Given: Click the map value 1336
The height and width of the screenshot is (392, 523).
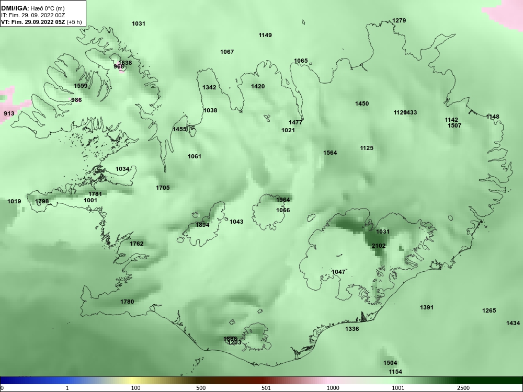Looking at the screenshot, I should (352, 329).
